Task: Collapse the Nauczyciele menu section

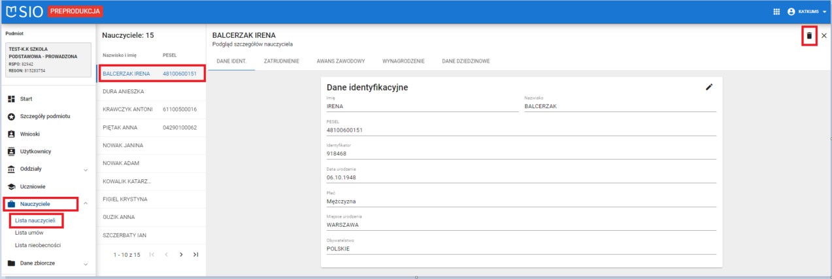Action: point(86,204)
